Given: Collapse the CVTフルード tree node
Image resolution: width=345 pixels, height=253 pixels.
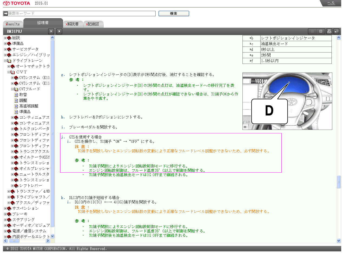Looking at the screenshot, I should 12,89.
